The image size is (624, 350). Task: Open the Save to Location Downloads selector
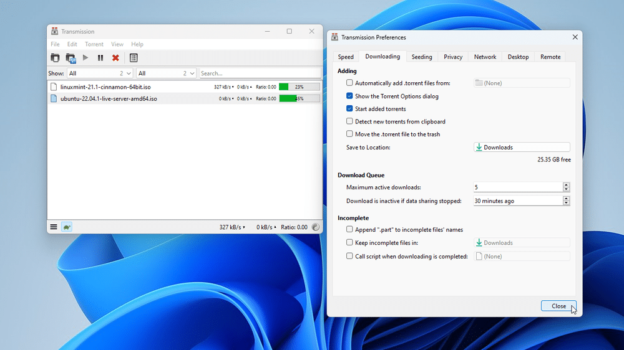click(x=522, y=148)
